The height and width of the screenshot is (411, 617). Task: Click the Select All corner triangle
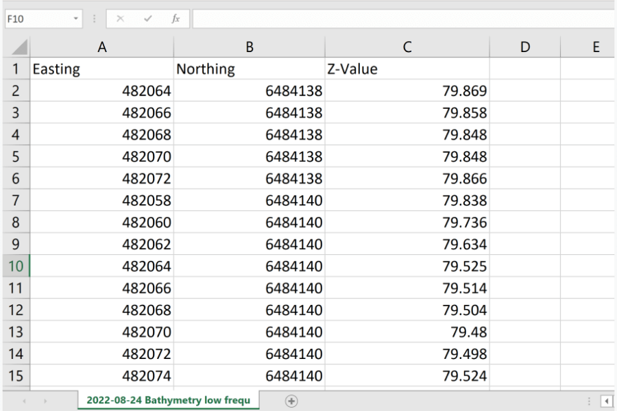coord(20,47)
